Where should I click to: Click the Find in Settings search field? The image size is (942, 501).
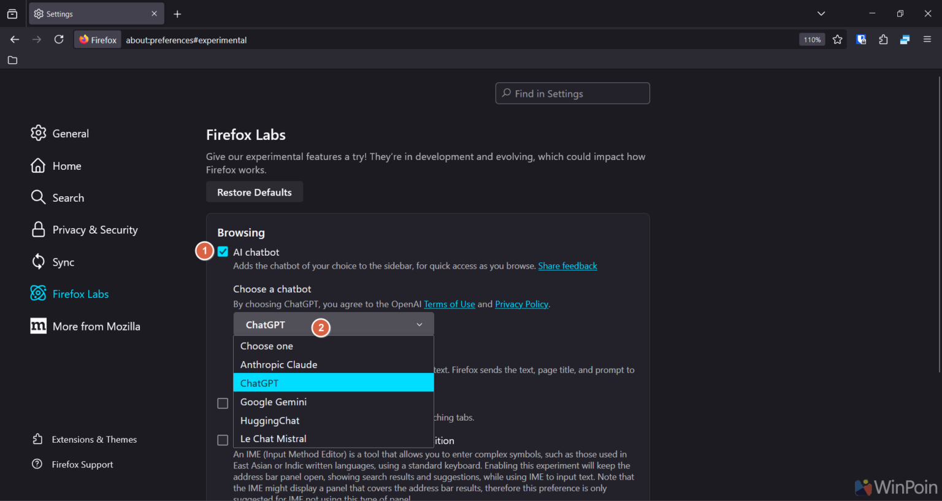coord(572,93)
